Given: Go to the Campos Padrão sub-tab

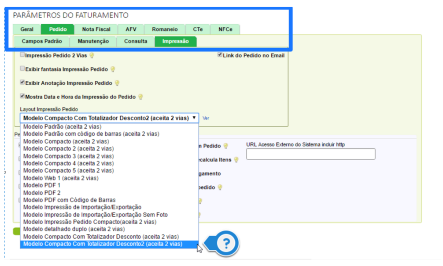Looking at the screenshot, I should [42, 41].
